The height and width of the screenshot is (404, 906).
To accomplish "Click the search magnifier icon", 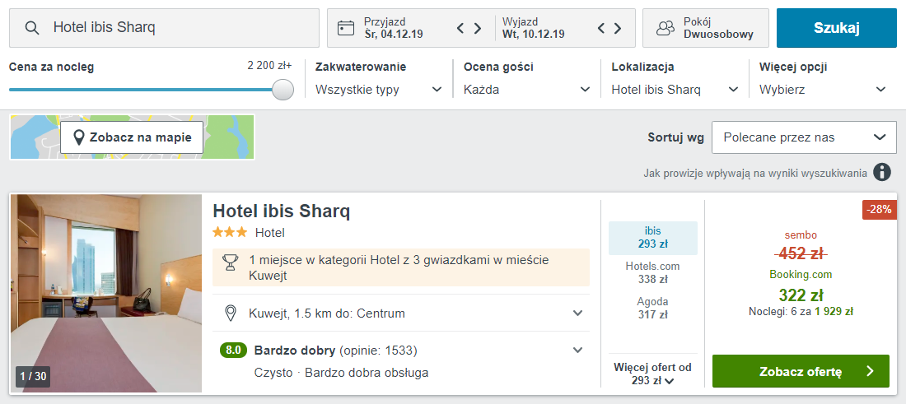I will pos(32,28).
